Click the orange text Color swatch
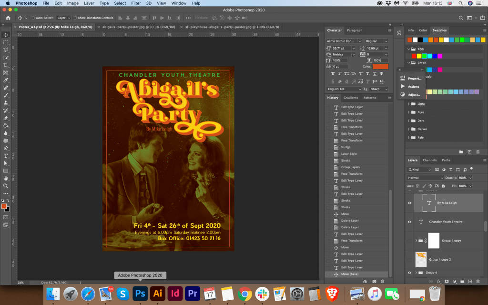This screenshot has width=488, height=305. coord(380,66)
